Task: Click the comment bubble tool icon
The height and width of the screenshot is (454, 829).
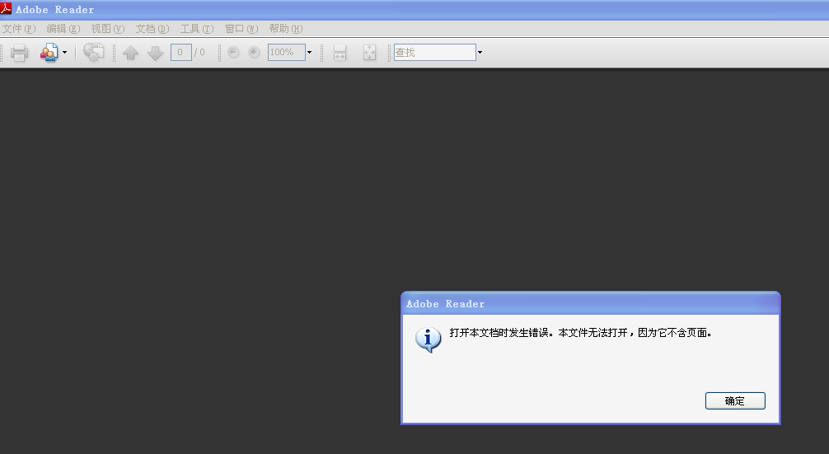Action: click(x=94, y=53)
